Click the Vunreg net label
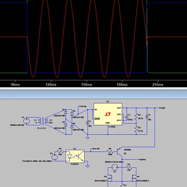This screenshot has height=187, width=187. tap(83, 106)
